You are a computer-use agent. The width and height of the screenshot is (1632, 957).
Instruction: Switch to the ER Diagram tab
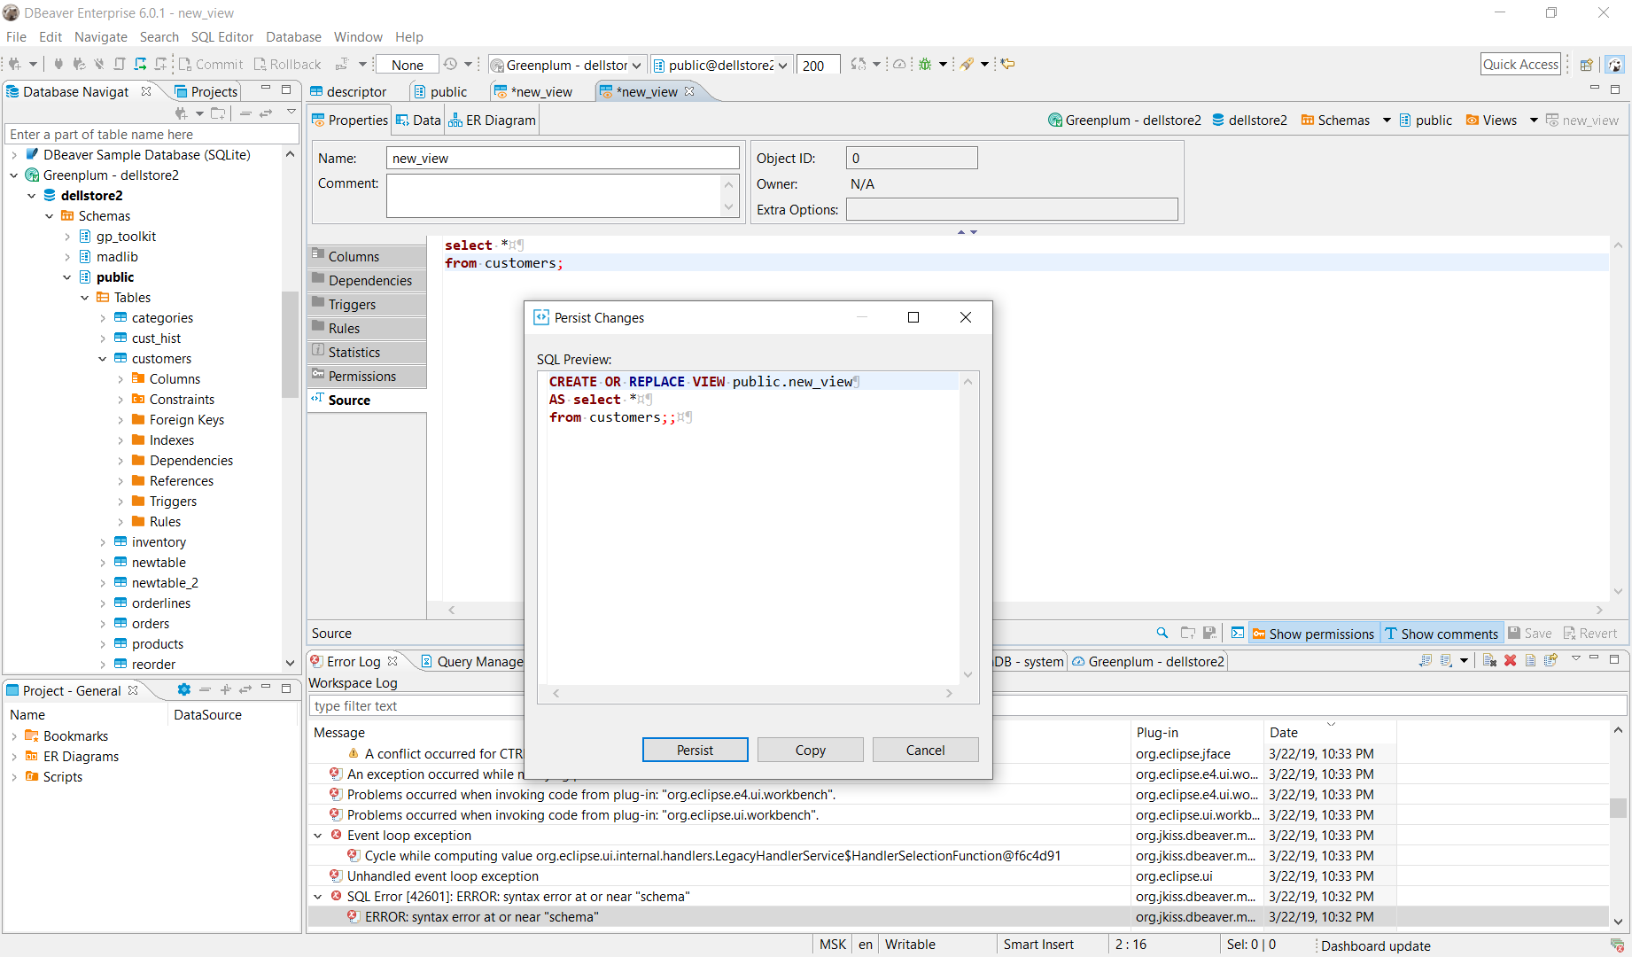tap(492, 121)
